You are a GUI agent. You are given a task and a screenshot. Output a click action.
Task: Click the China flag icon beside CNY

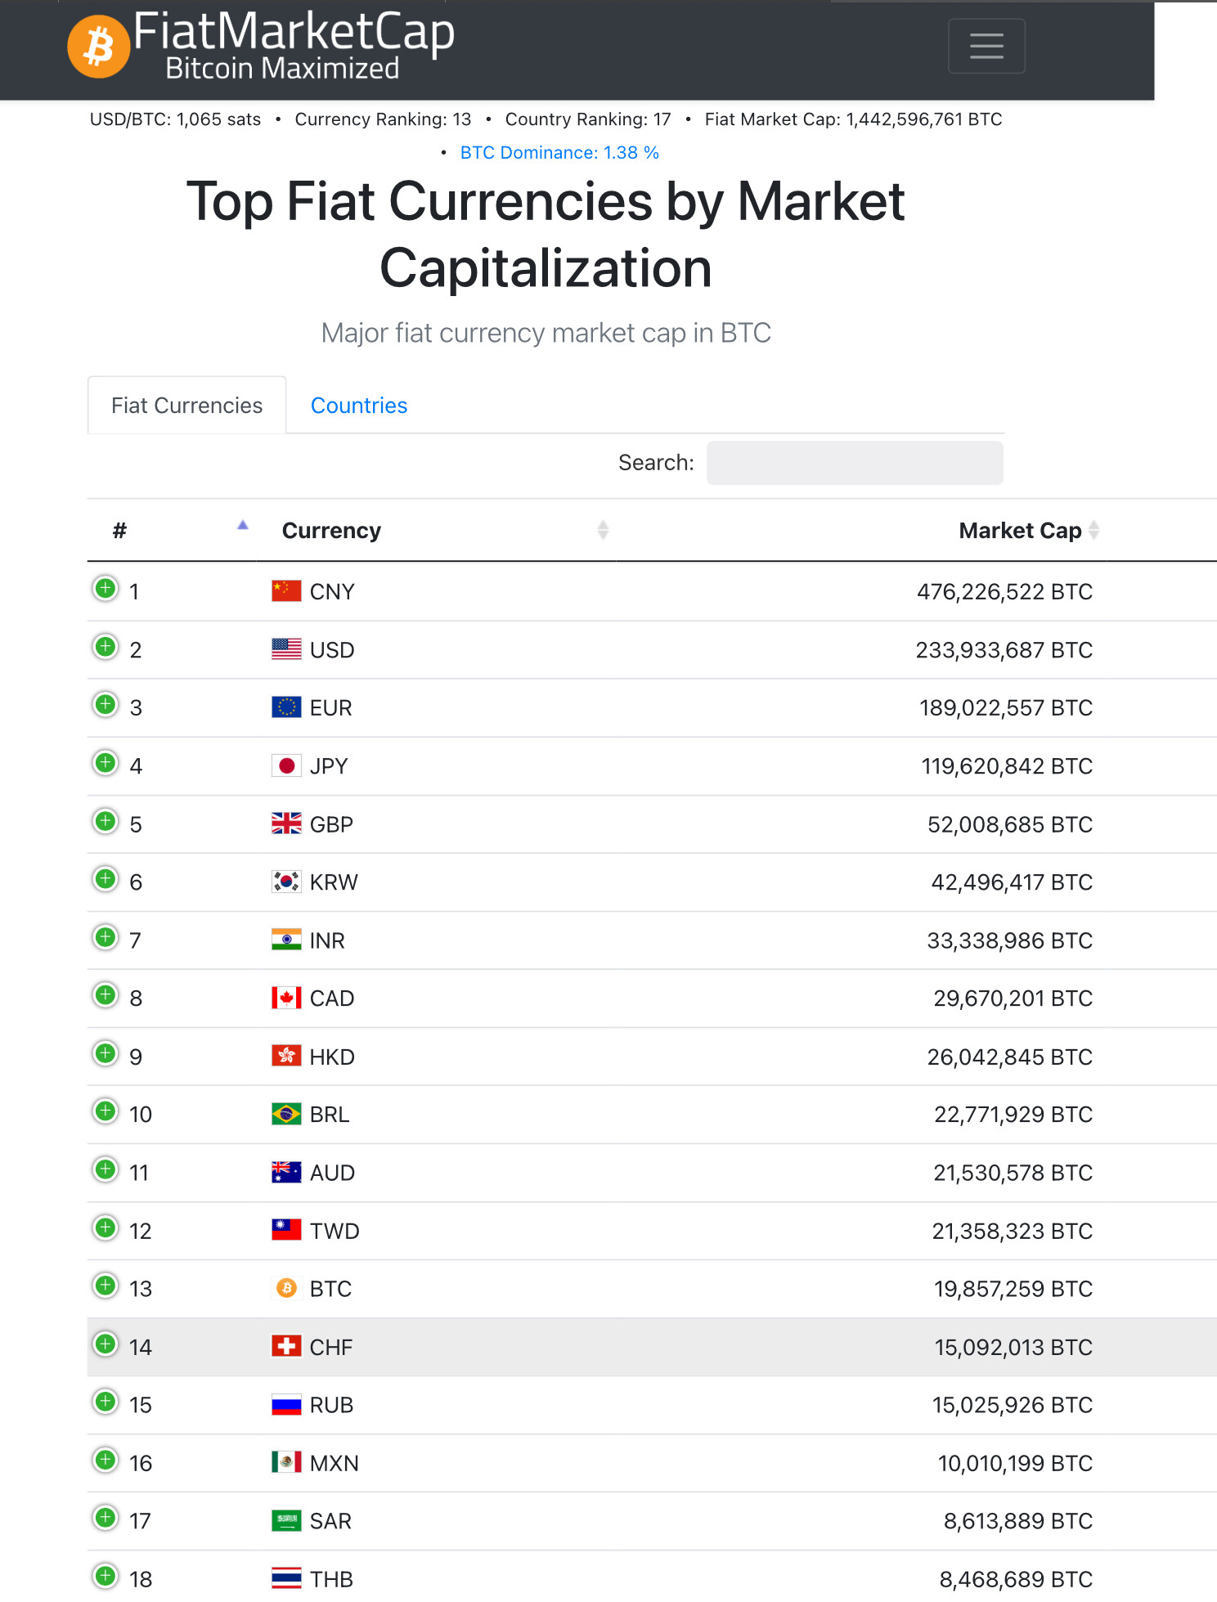point(286,590)
